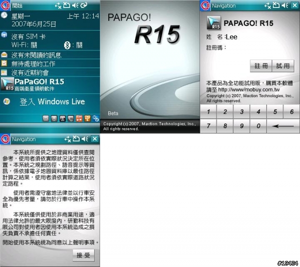Open the phone handset icon in bottom tray
This screenshot has height=267, width=300.
(71, 119)
